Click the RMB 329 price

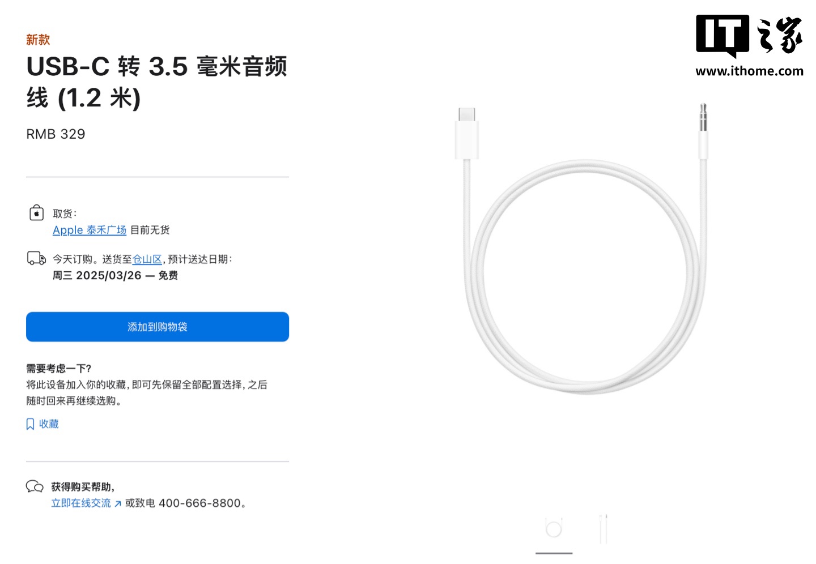[56, 134]
